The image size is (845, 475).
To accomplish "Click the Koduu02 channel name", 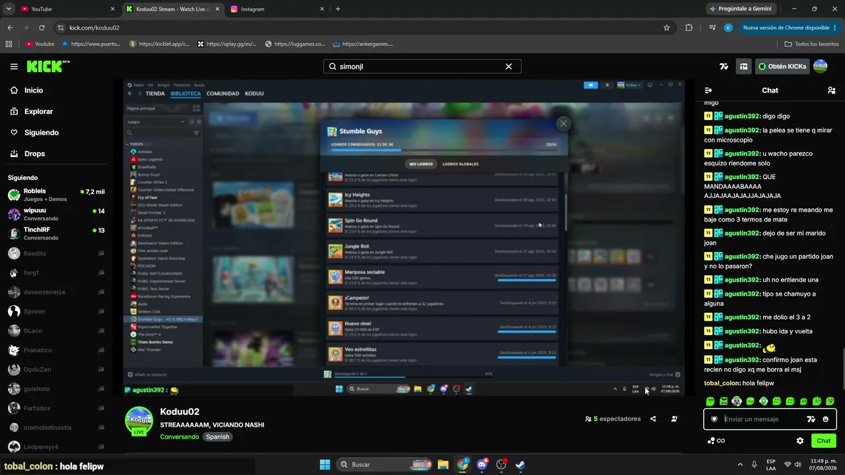I will point(180,412).
